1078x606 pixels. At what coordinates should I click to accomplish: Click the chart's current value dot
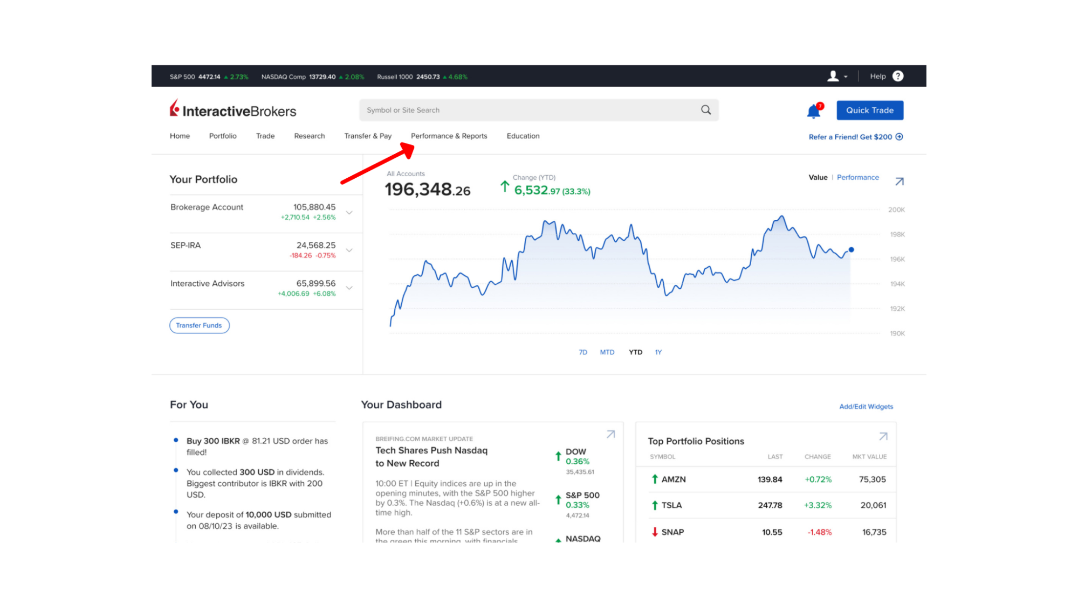click(851, 249)
